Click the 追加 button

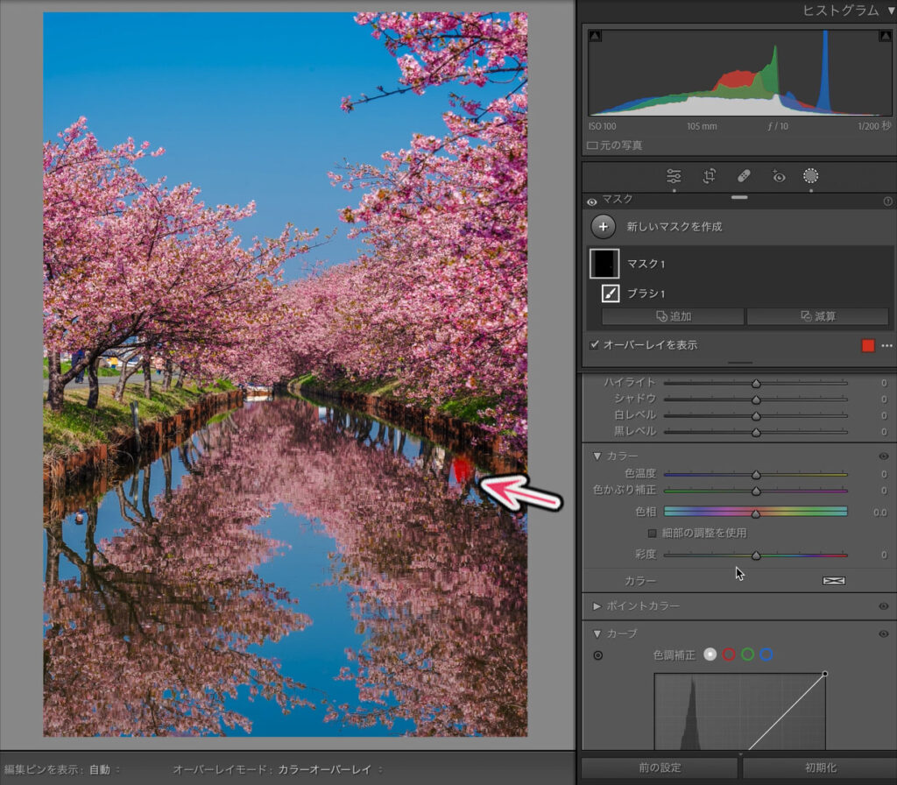[673, 316]
